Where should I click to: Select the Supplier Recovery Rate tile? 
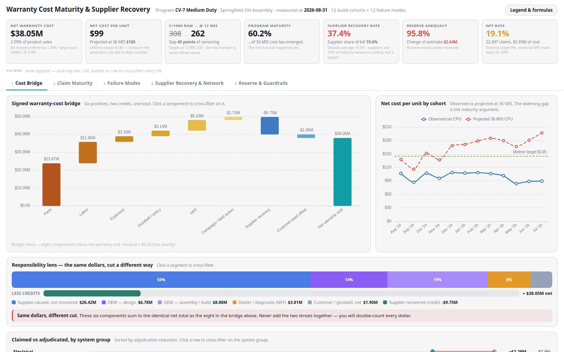(361, 41)
